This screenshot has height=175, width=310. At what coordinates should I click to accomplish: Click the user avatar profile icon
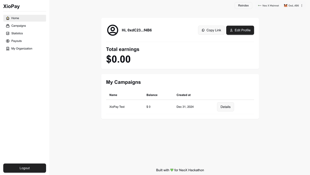pyautogui.click(x=113, y=30)
